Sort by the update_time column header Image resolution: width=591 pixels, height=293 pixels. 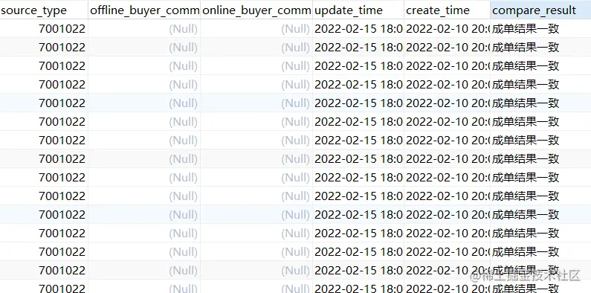(358, 10)
